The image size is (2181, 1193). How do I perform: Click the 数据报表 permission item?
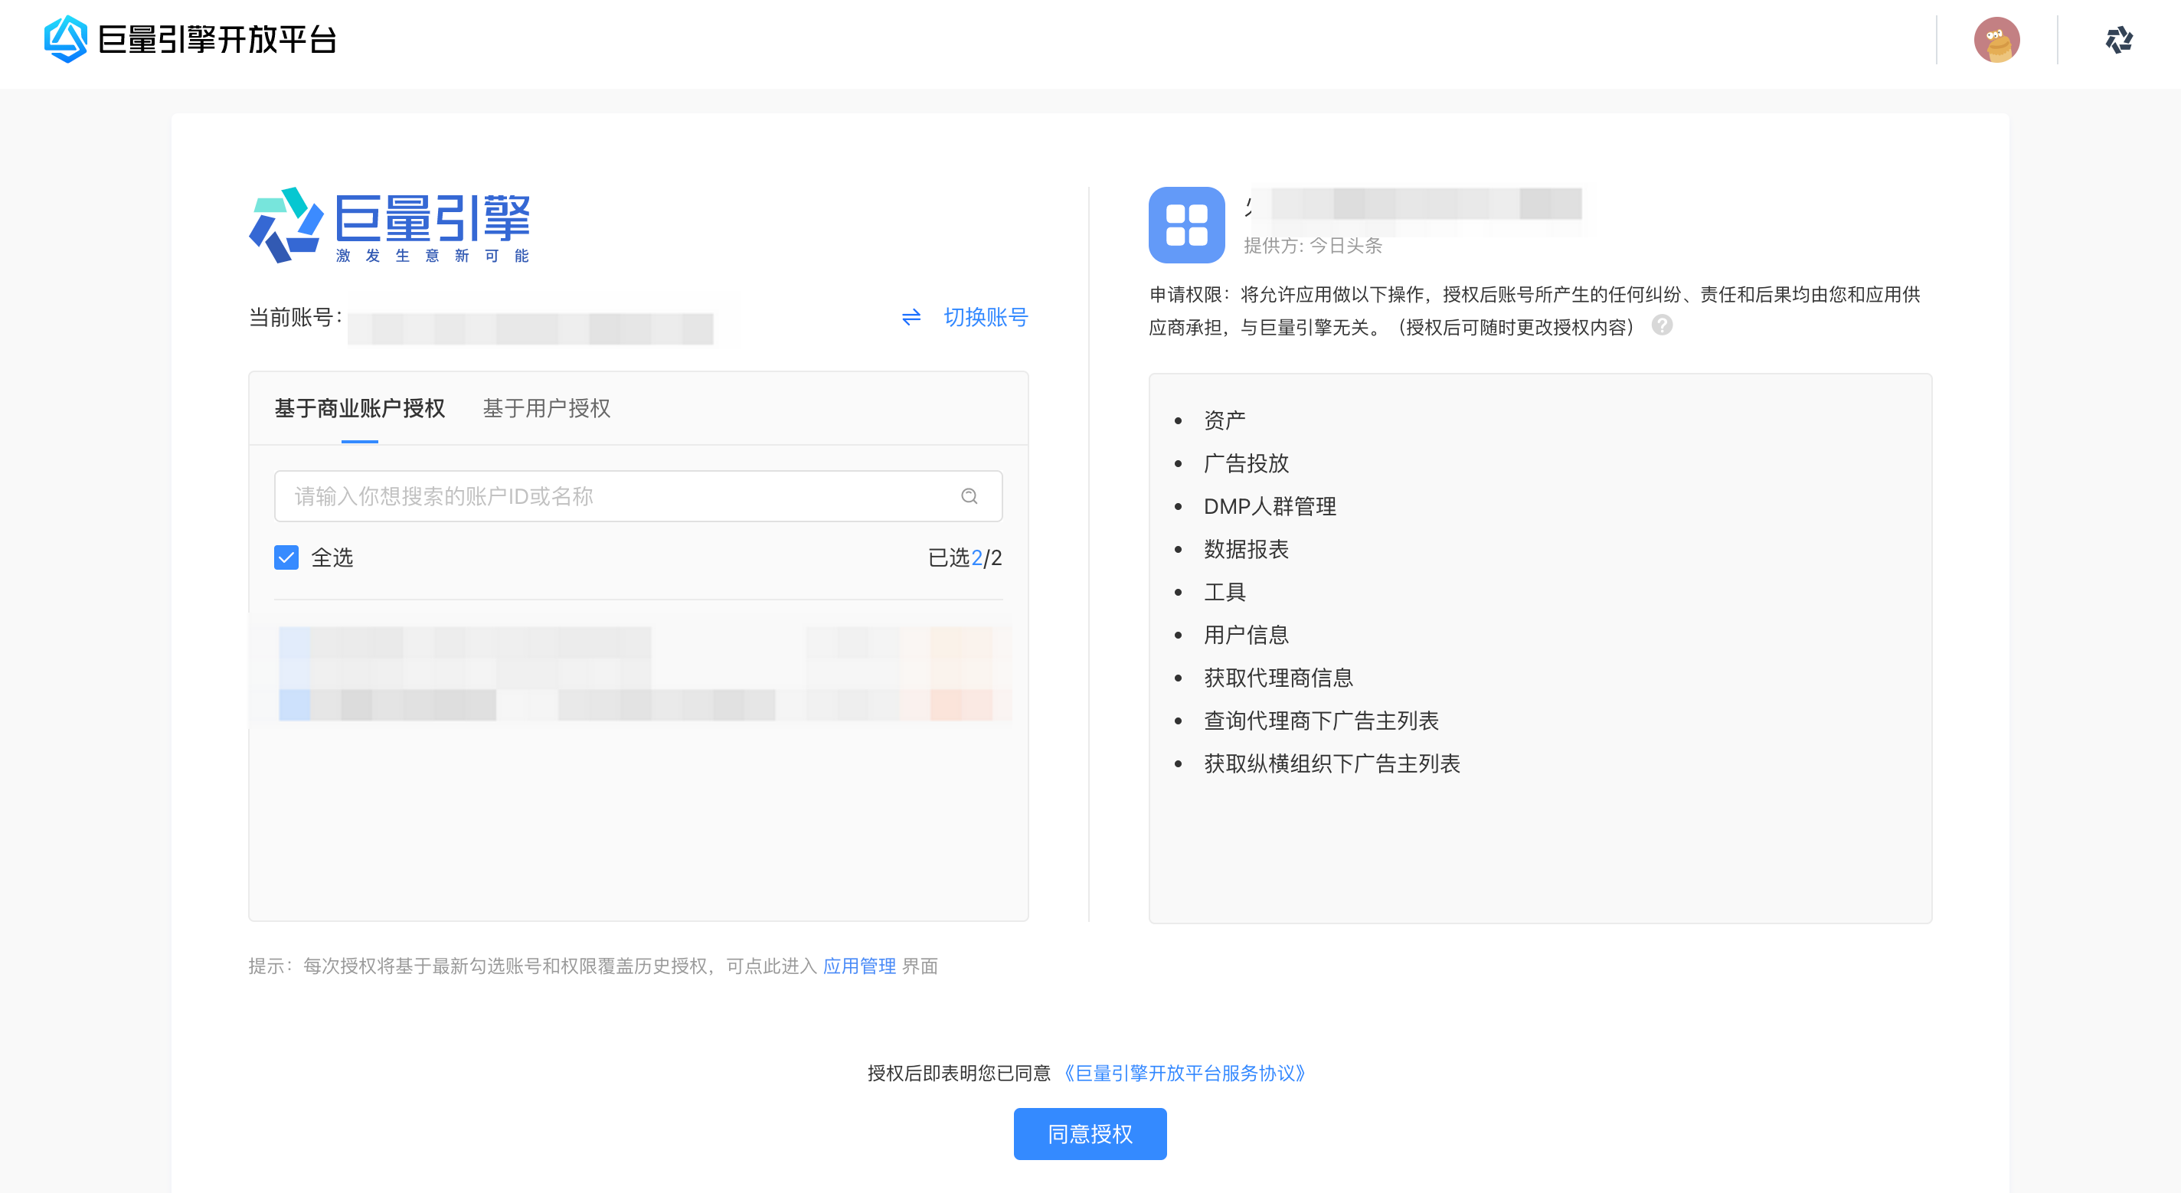pyautogui.click(x=1246, y=550)
